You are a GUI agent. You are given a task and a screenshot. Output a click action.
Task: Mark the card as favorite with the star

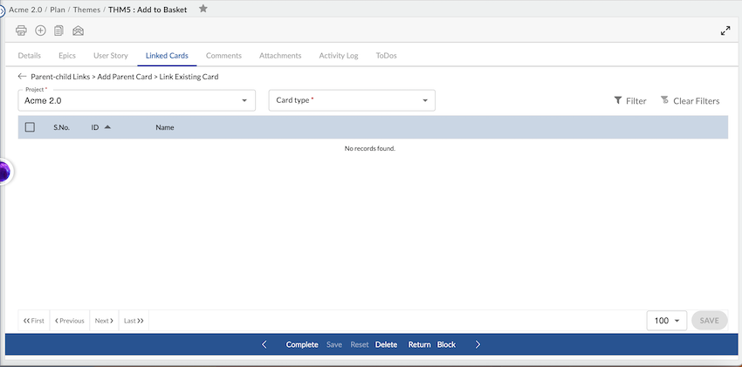(x=203, y=9)
